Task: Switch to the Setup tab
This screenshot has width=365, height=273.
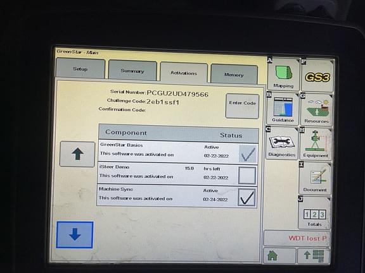Action: tap(80, 68)
